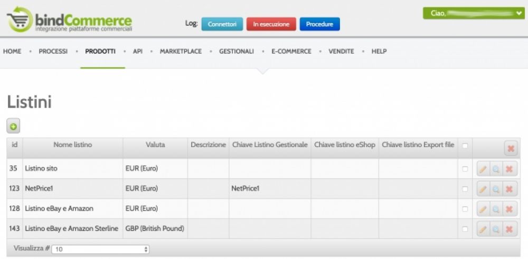
Task: Edit the Listino sito row with pencil icon
Action: coord(483,169)
